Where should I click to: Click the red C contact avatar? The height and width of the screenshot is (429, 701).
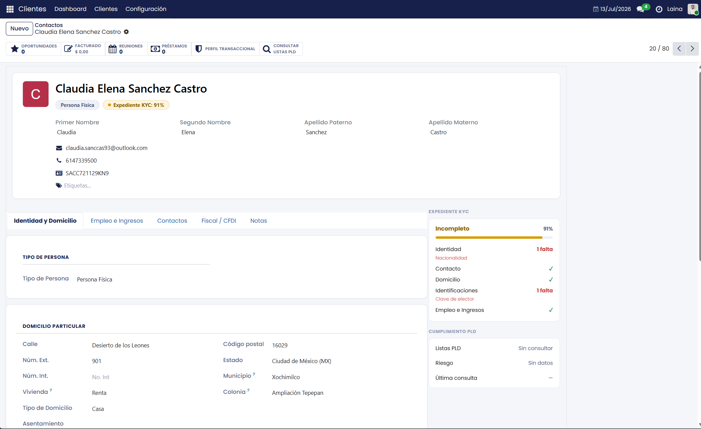(36, 94)
